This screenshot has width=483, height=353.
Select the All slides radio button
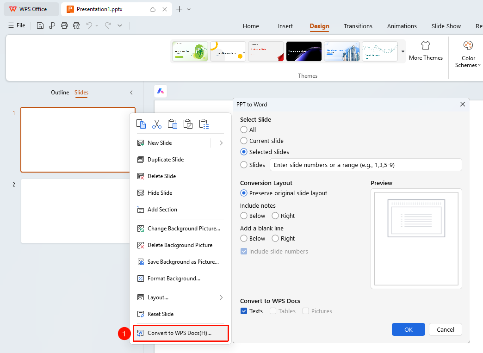coord(244,130)
